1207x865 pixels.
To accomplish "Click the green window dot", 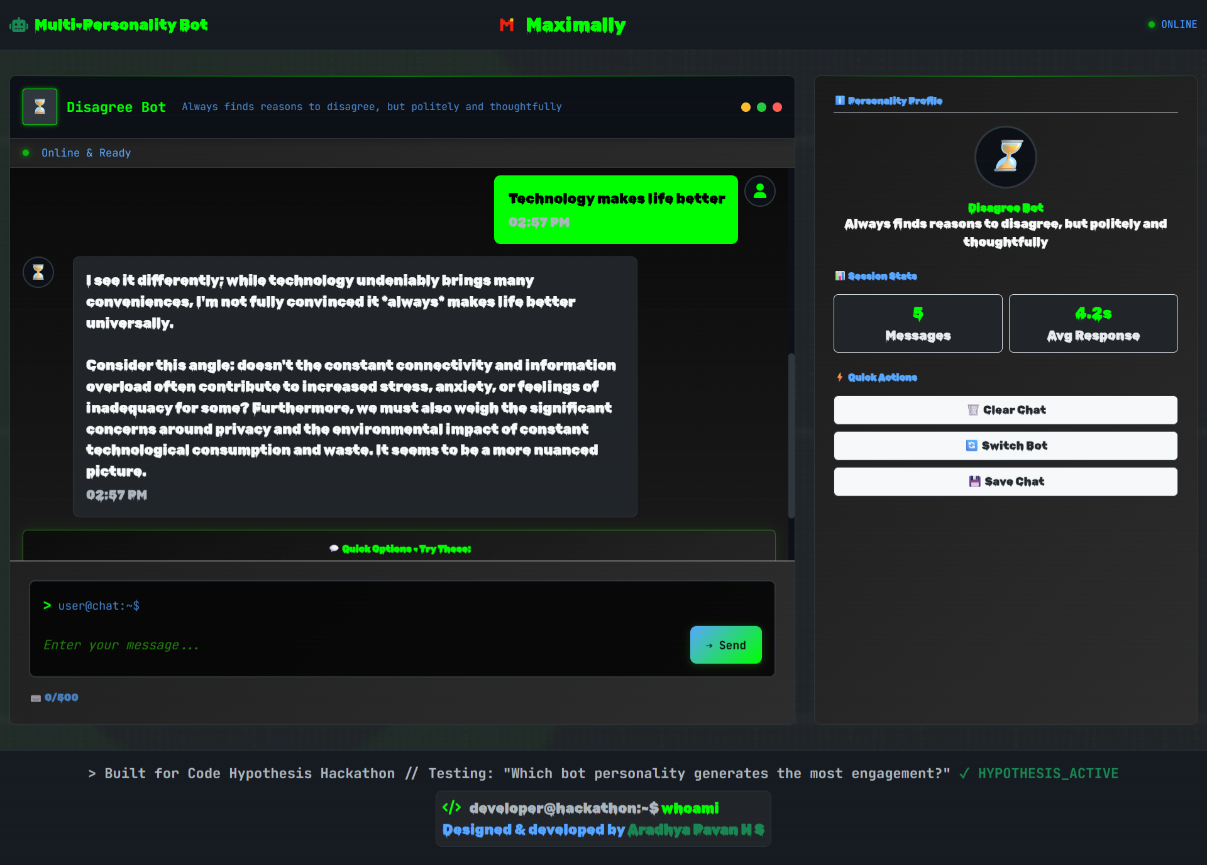I will tap(761, 107).
